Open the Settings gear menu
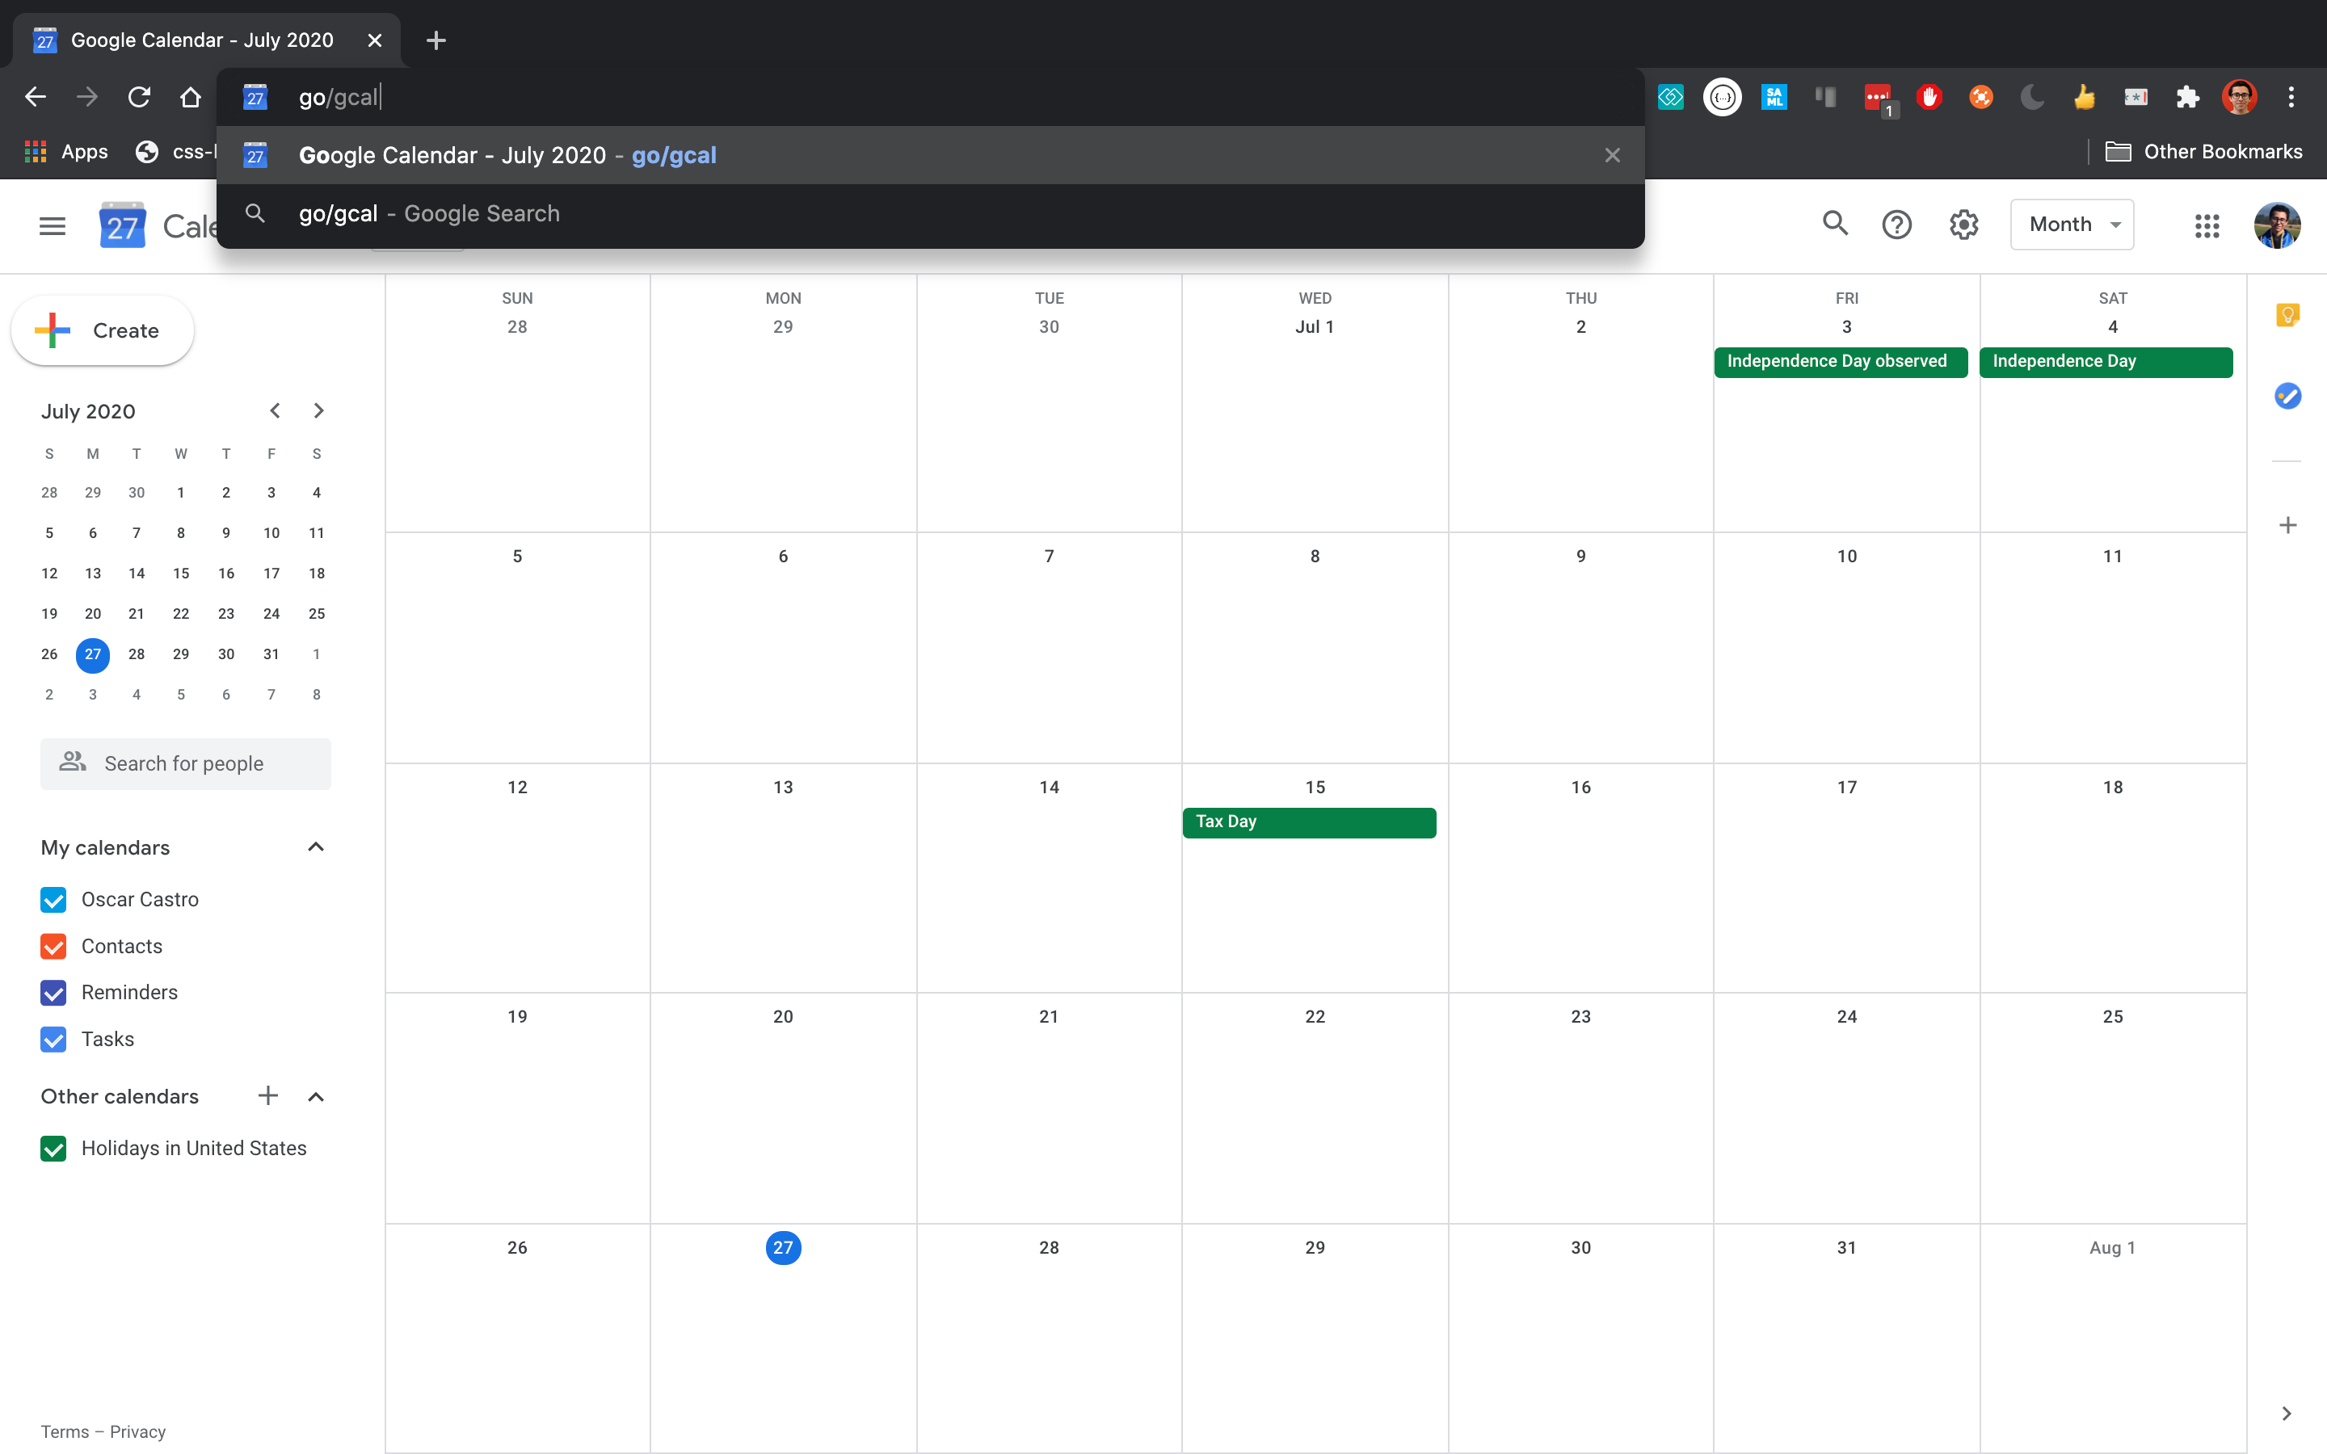The image size is (2327, 1454). (x=1963, y=225)
